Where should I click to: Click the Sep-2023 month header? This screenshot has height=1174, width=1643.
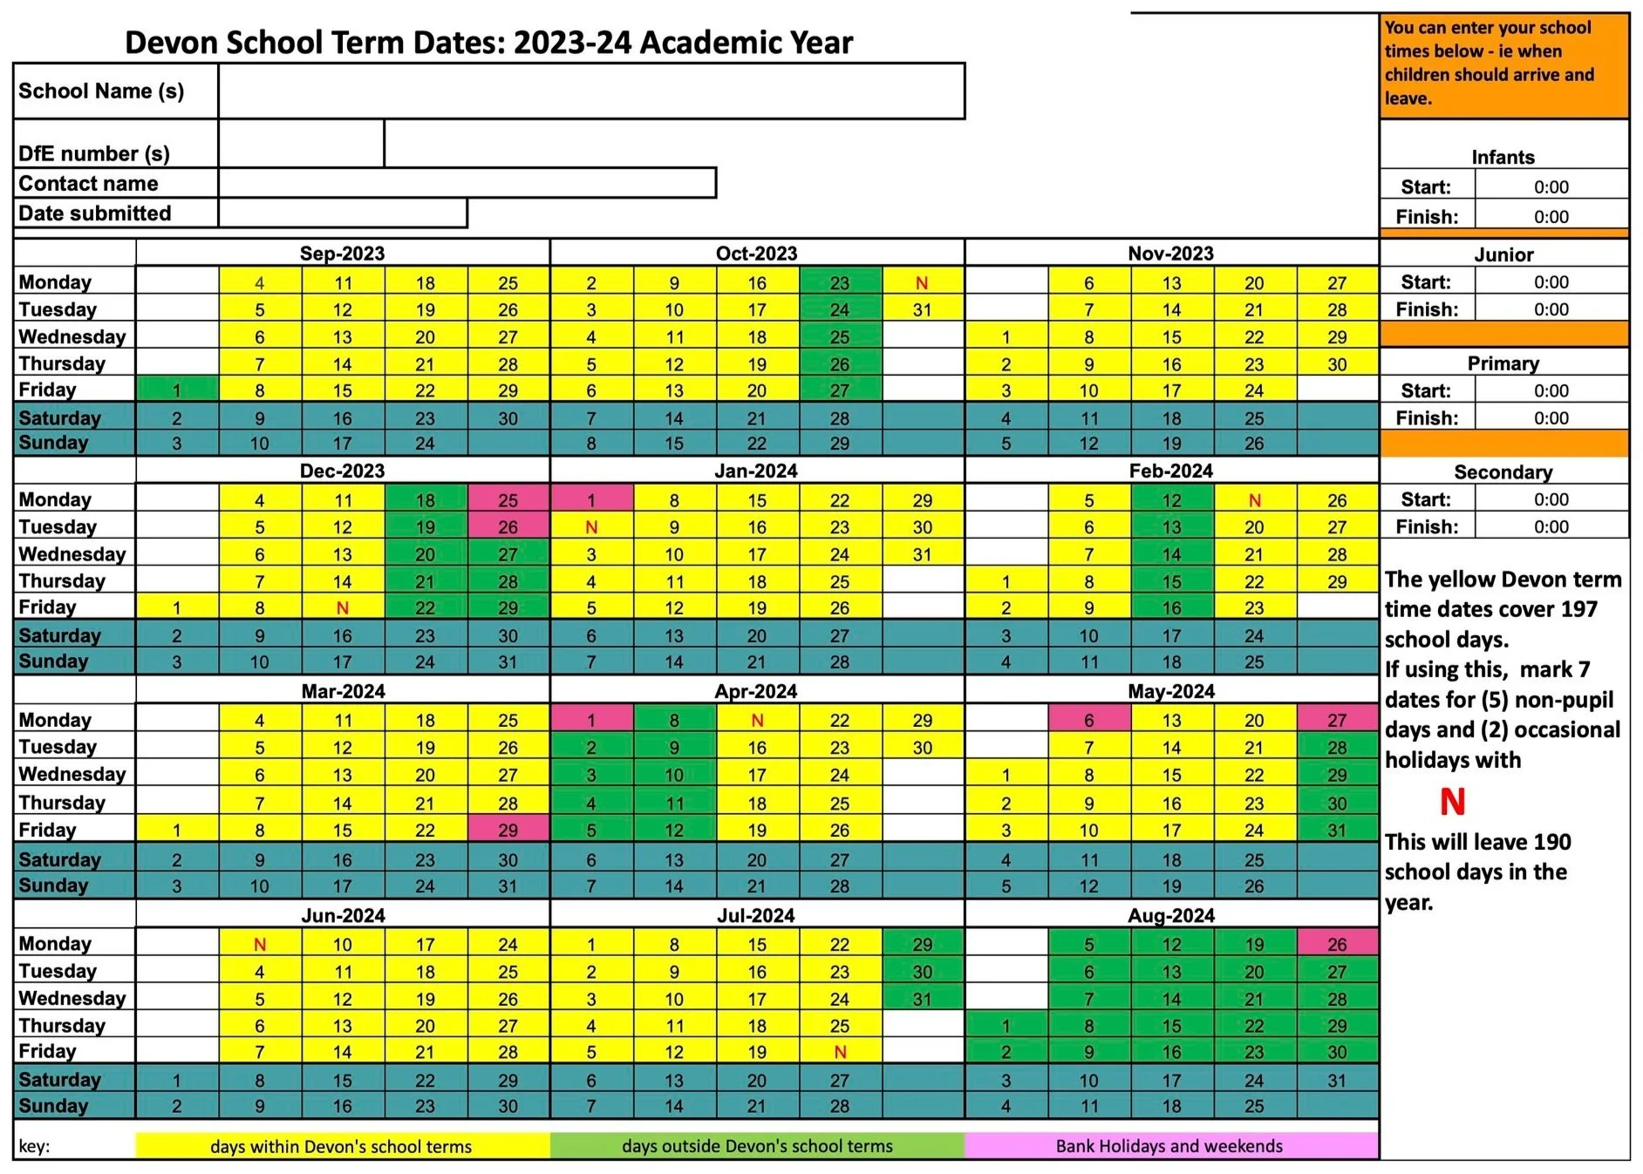click(x=343, y=254)
